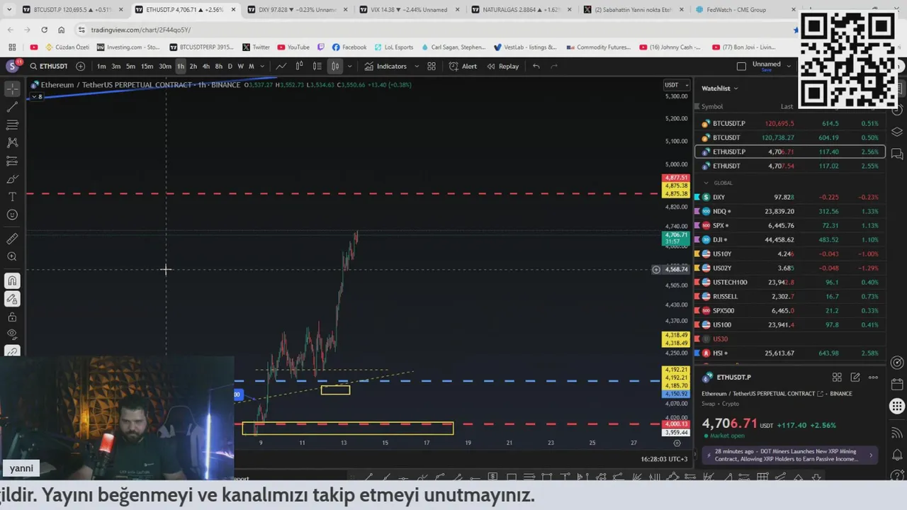Open the note edit icon in details panel
This screenshot has width=907, height=510.
click(x=855, y=378)
